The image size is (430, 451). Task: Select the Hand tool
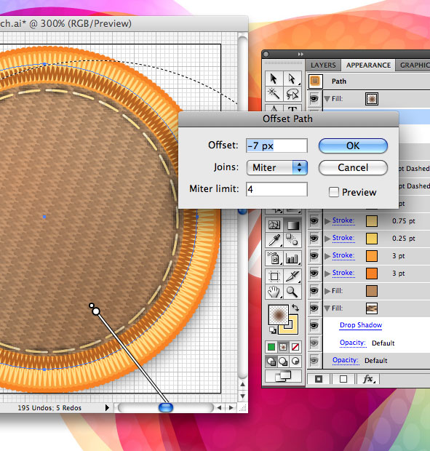[x=274, y=292]
